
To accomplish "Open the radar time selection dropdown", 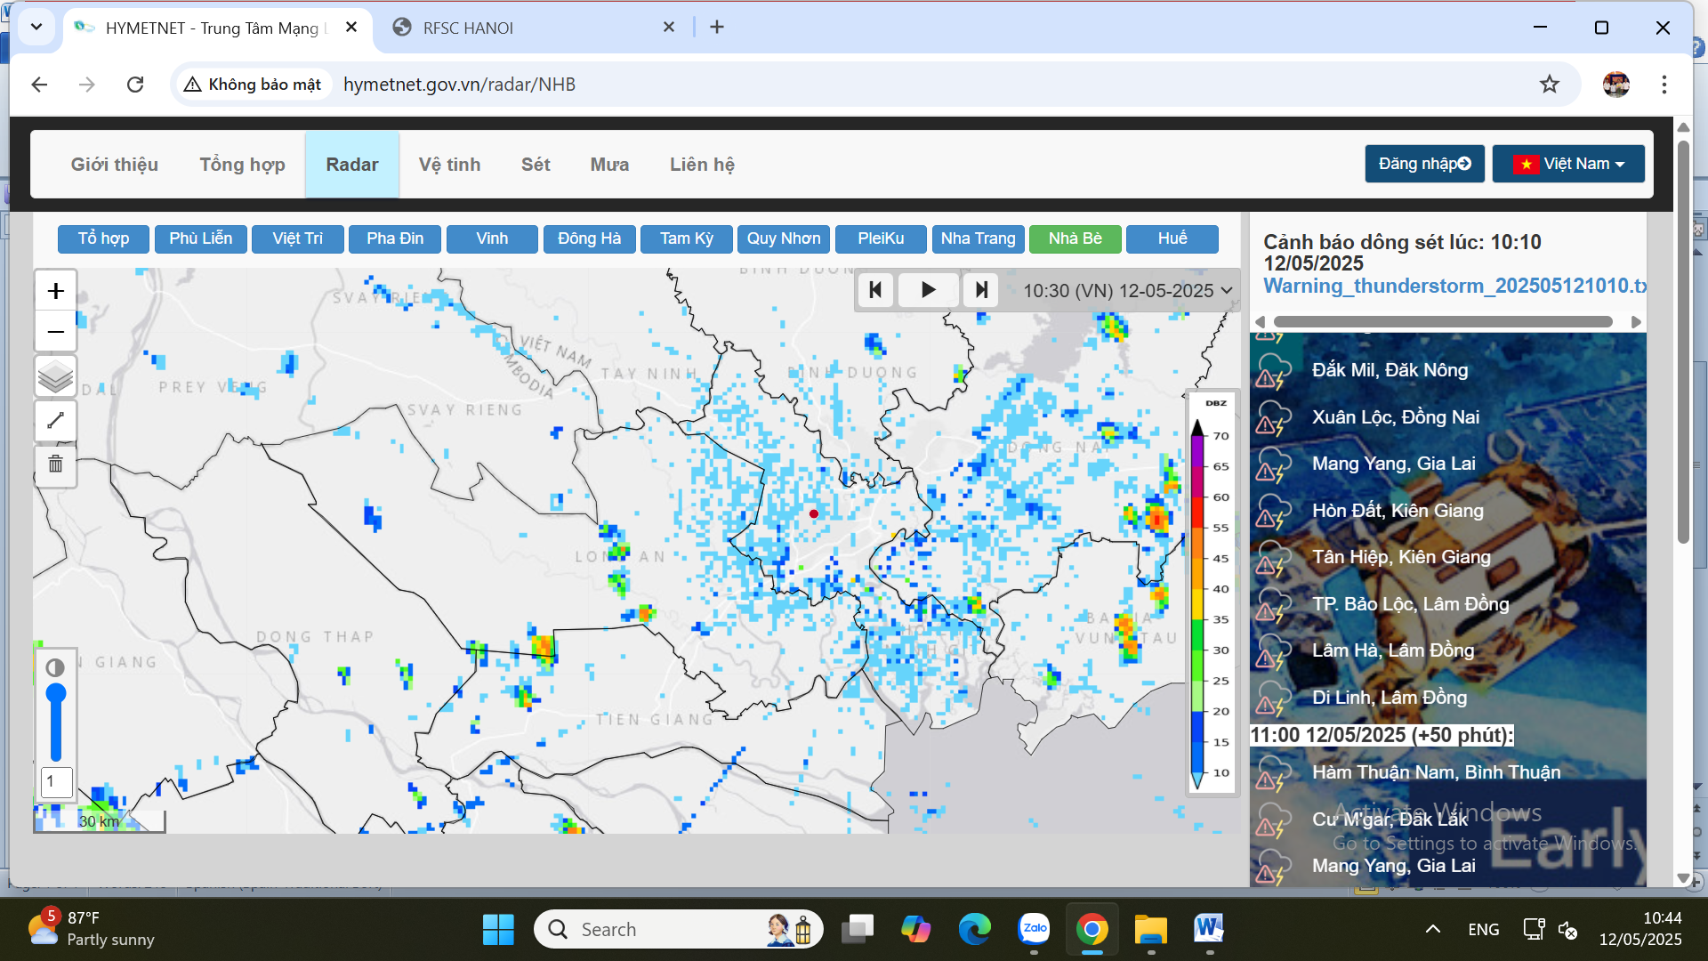I will pyautogui.click(x=1127, y=291).
